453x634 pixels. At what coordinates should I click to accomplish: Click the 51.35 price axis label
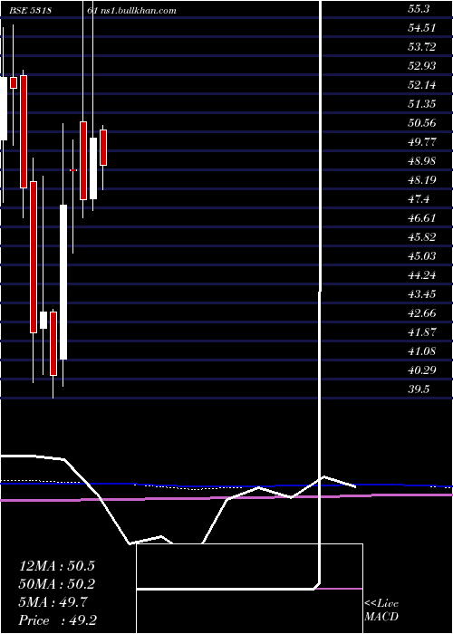421,104
